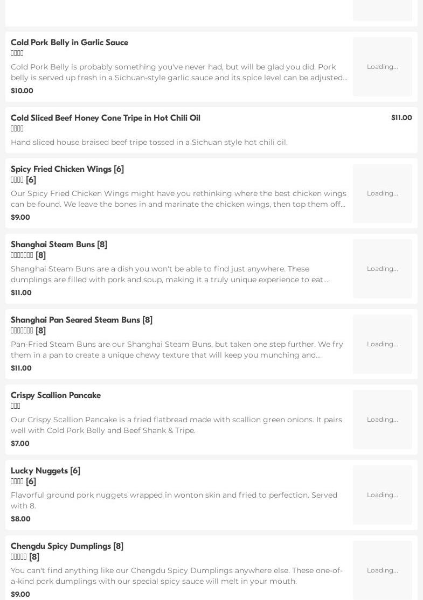Viewport: 423px width, 600px height.
Task: Open Shanghai Pan Seared Steam Buns [8]
Action: coord(81,320)
